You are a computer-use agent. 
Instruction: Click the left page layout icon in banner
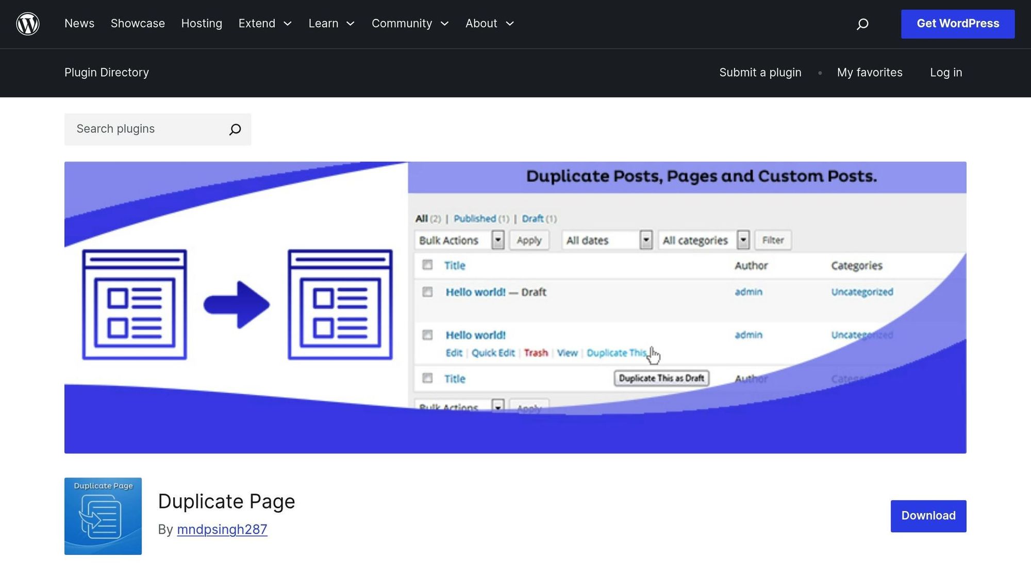[135, 305]
